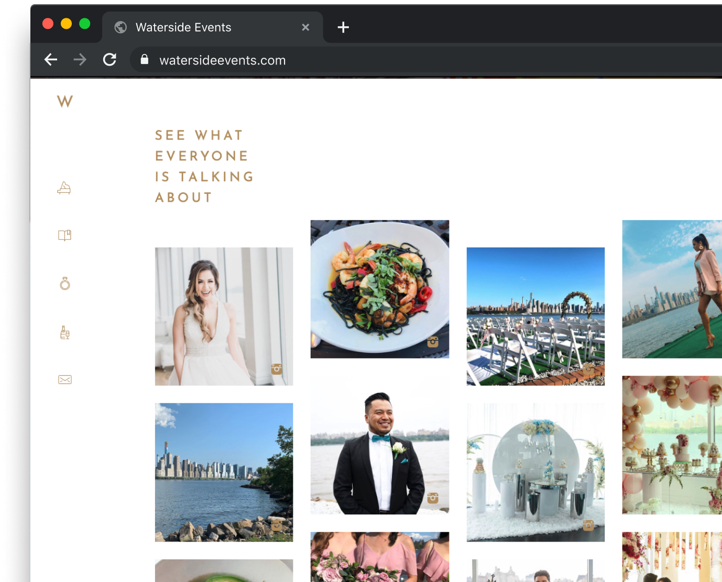
Task: Open the bottle and glass icon in sidebar
Action: (65, 332)
